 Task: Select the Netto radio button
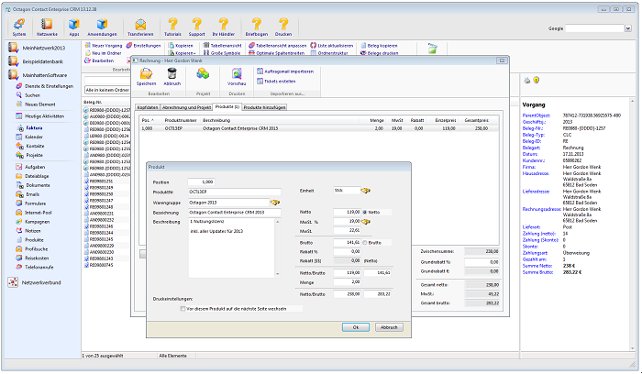tap(364, 212)
